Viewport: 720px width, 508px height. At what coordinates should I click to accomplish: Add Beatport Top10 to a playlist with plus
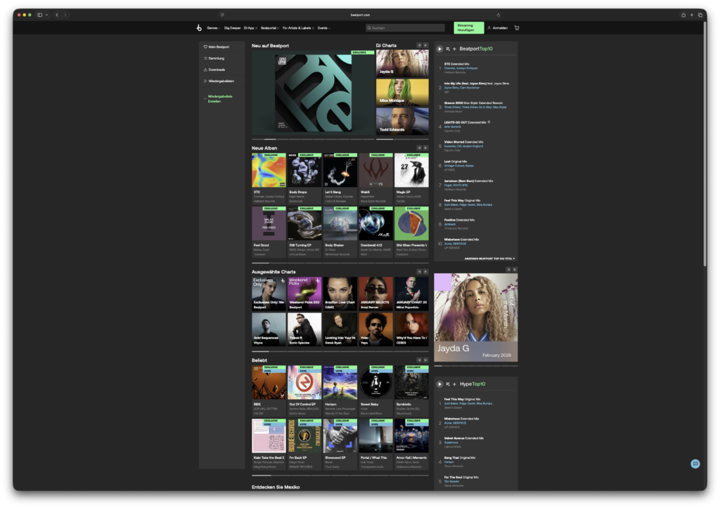[455, 48]
